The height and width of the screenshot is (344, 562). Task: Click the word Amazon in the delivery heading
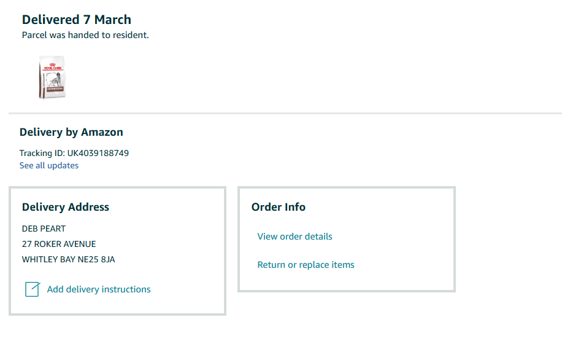coord(102,132)
